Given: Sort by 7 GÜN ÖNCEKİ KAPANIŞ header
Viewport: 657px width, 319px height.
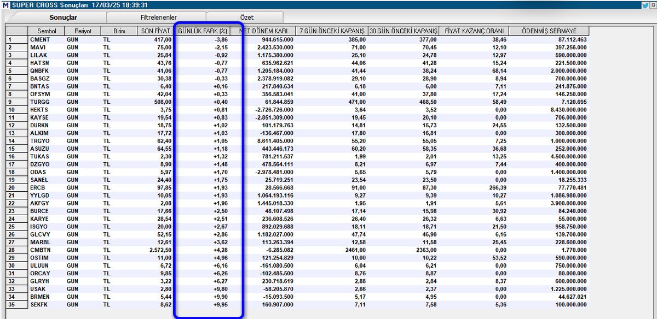Looking at the screenshot, I should (x=331, y=31).
